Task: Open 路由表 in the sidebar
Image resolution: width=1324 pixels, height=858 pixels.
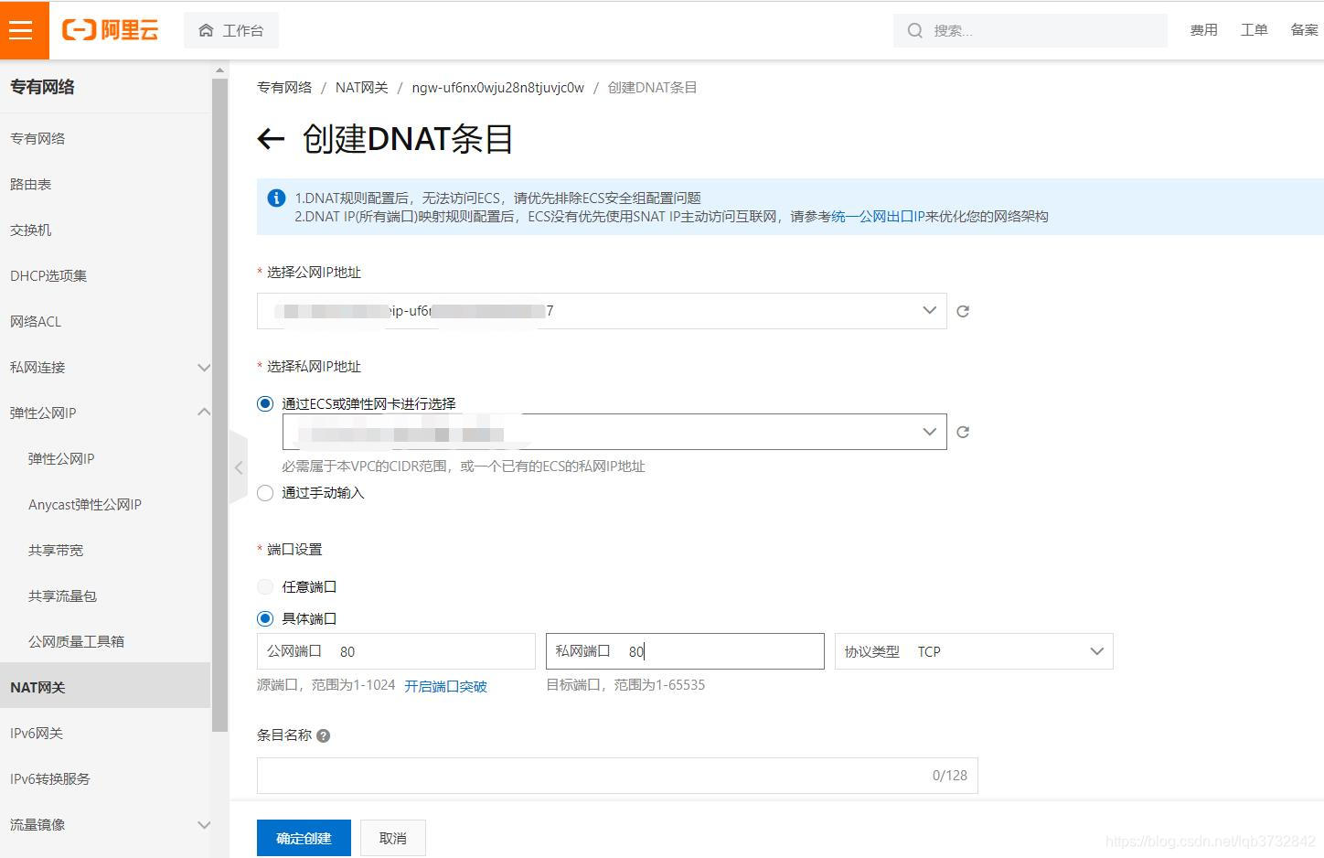Action: [x=30, y=184]
